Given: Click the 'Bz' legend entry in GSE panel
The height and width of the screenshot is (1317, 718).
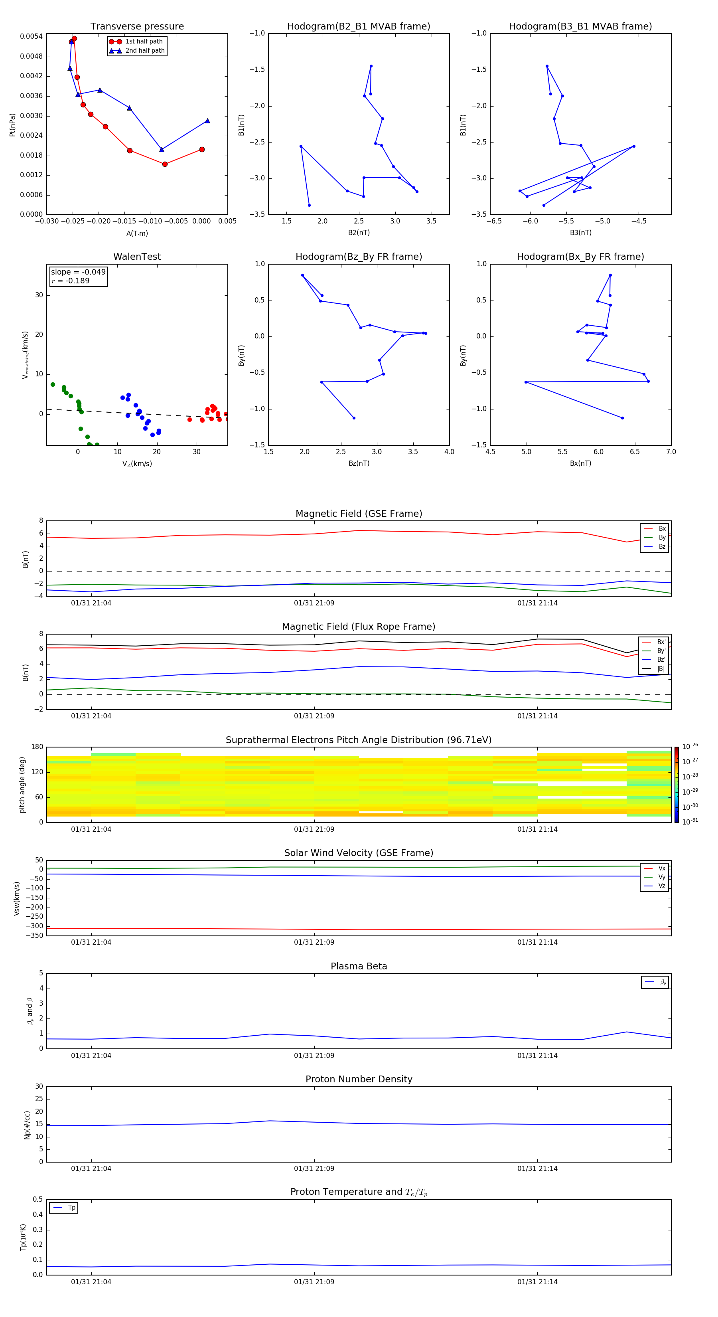Looking at the screenshot, I should click(655, 546).
